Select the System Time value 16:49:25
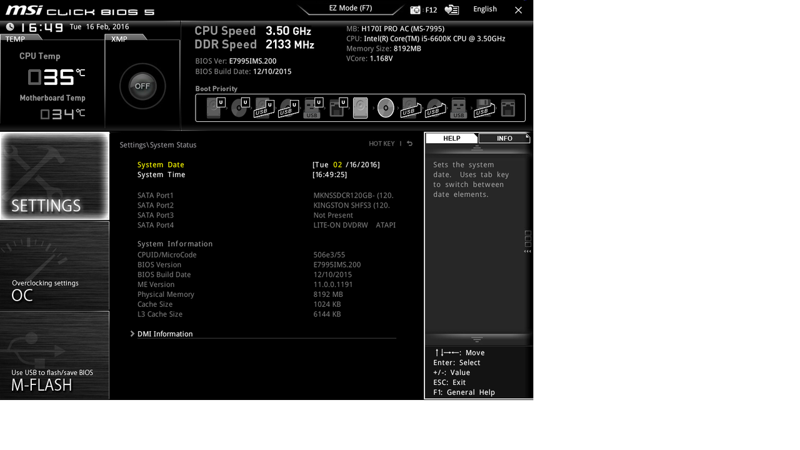This screenshot has height=450, width=800. (330, 175)
